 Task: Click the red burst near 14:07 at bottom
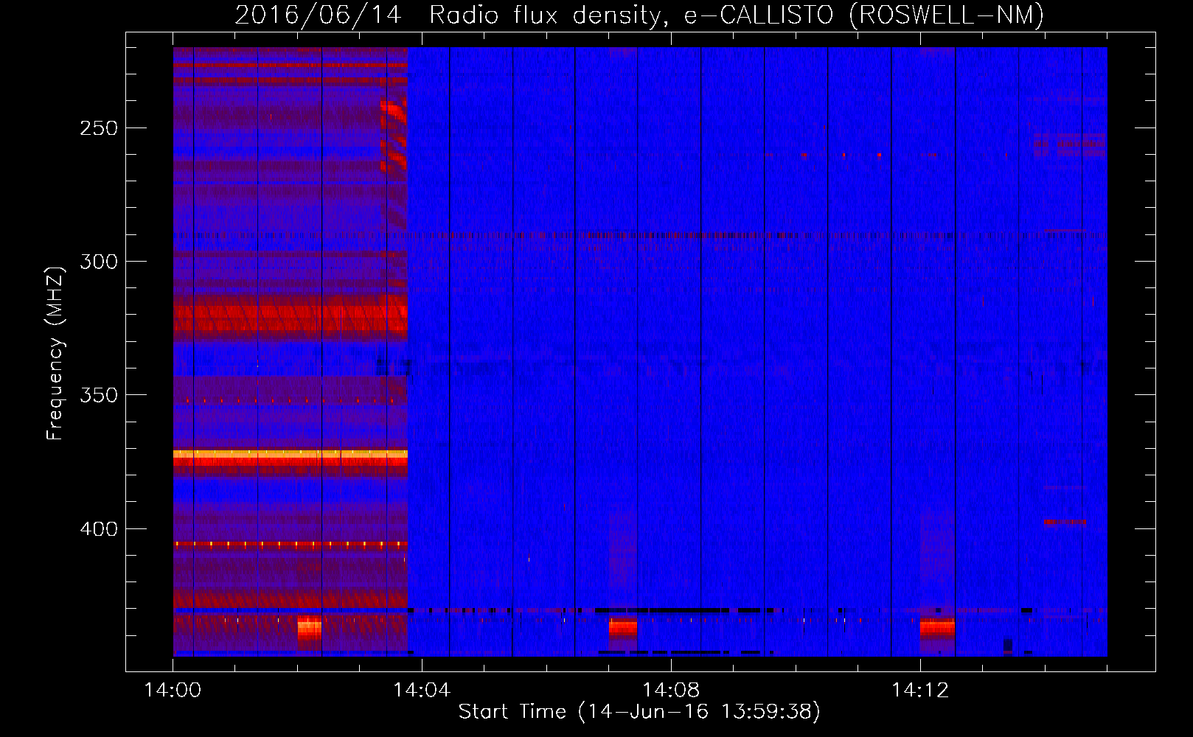tap(623, 628)
